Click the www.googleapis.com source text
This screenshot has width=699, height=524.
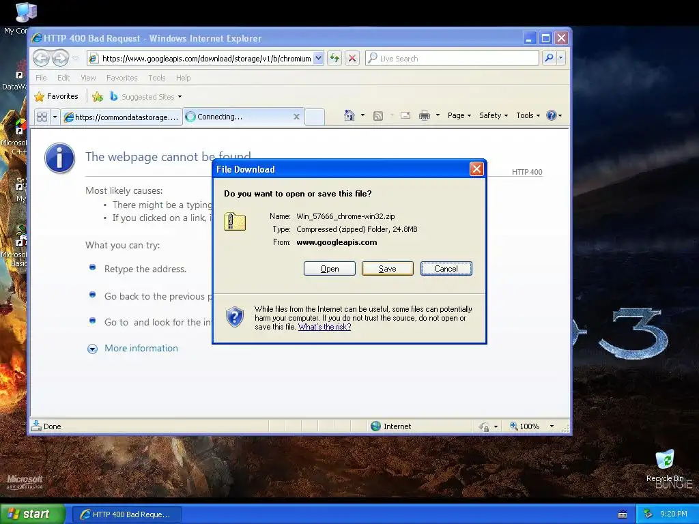[x=337, y=242]
